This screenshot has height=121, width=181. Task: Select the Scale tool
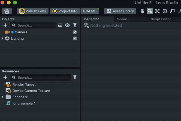tap(172, 11)
